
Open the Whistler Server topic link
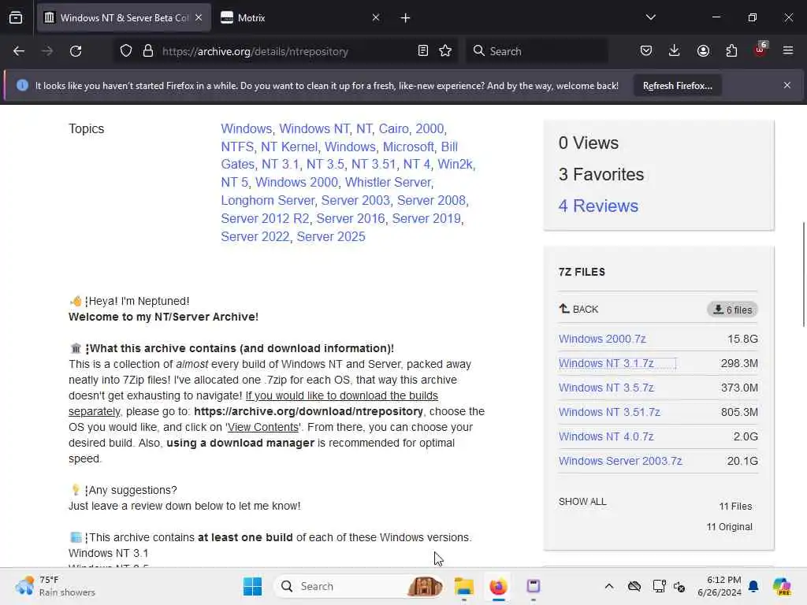point(388,182)
